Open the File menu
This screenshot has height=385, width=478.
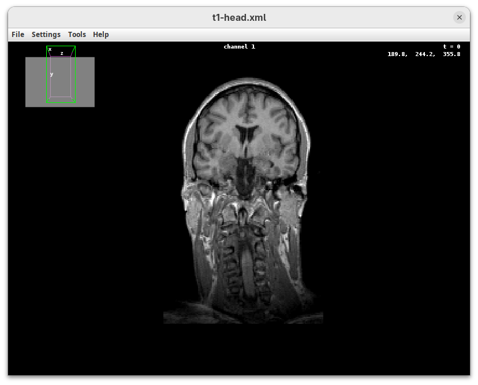pyautogui.click(x=18, y=35)
